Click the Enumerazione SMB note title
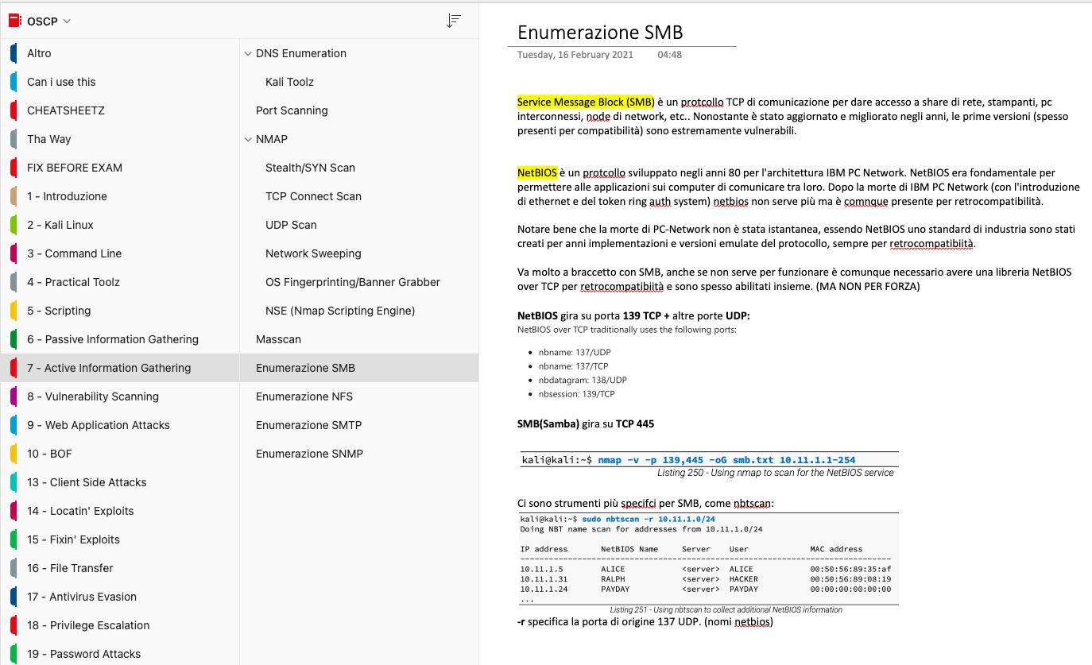The image size is (1092, 665). coord(600,33)
